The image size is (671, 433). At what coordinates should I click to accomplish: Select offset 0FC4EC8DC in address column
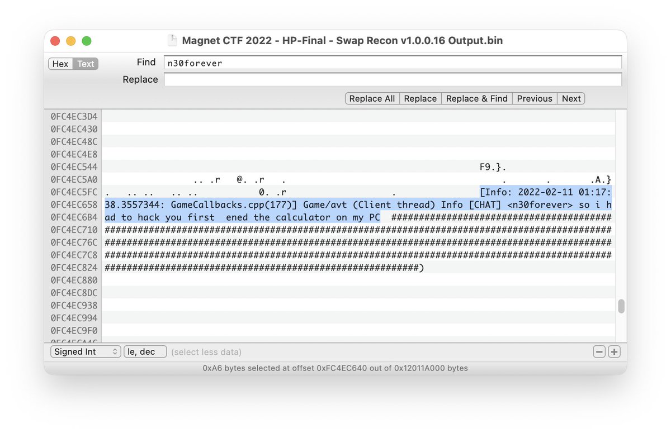pyautogui.click(x=74, y=293)
